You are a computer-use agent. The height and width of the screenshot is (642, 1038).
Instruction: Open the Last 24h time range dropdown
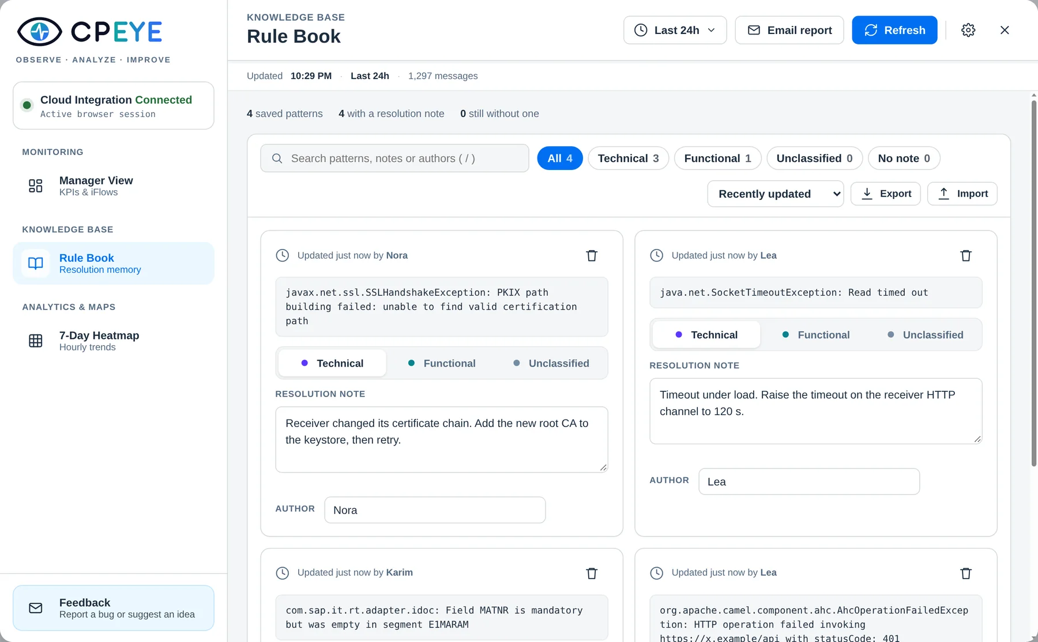click(x=675, y=30)
